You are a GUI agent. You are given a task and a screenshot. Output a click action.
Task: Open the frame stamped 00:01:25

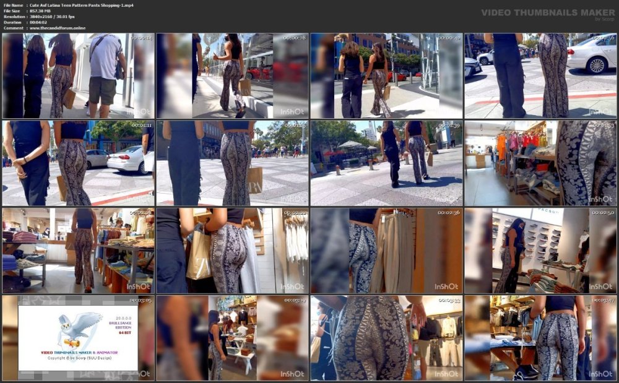click(232, 163)
